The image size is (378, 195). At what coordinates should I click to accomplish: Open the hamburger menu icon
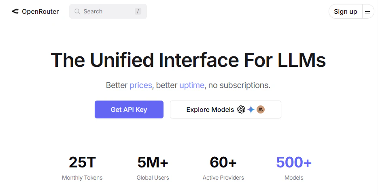[x=367, y=11]
